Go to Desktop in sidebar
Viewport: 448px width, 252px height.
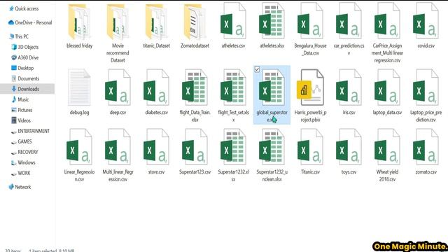(22, 68)
